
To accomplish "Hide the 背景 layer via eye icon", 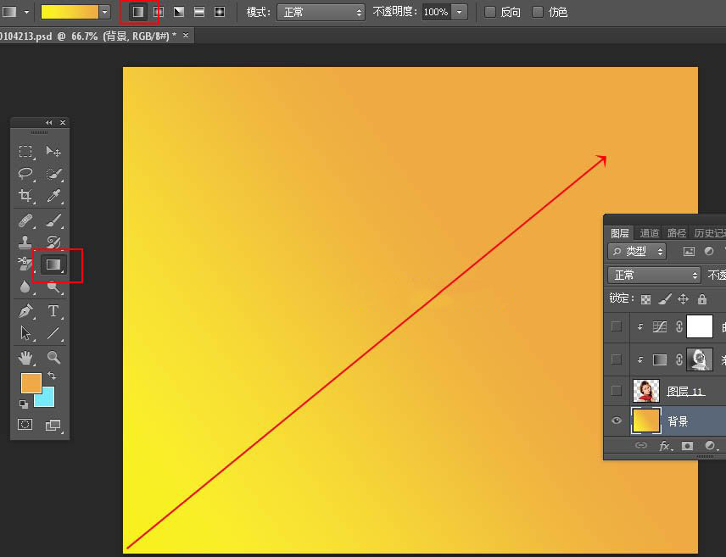I will (x=617, y=421).
